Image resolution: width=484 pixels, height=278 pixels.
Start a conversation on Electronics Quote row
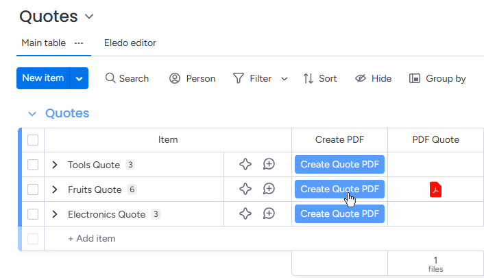pos(269,213)
